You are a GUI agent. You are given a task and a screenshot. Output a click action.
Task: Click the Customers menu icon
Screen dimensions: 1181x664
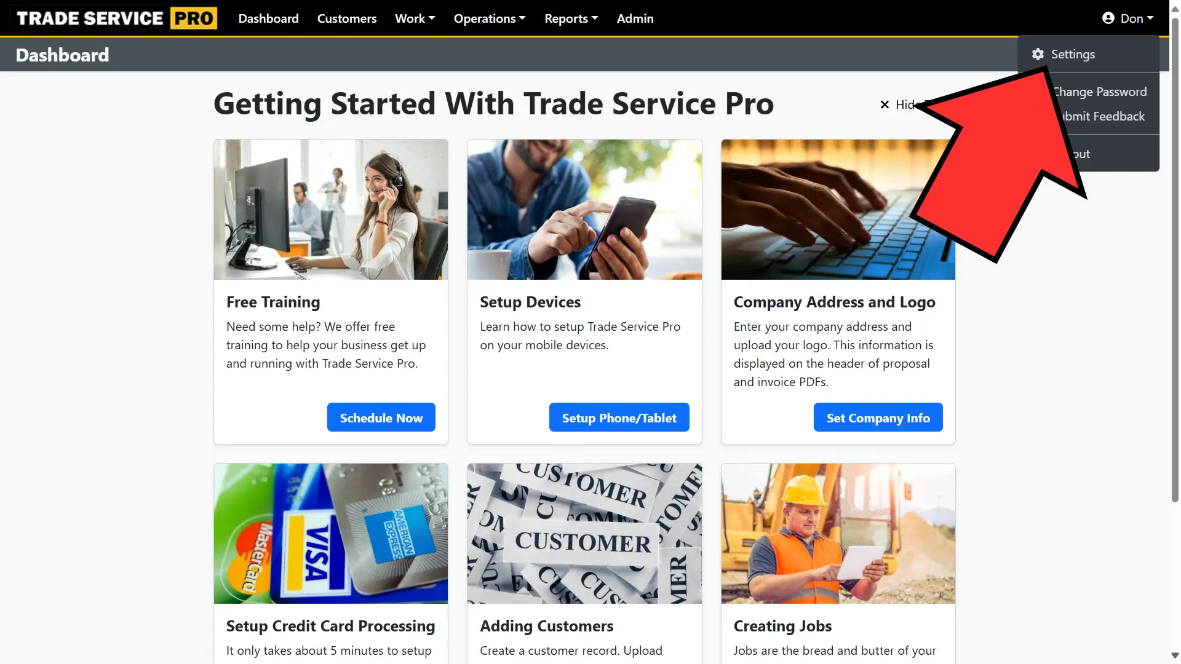point(346,18)
